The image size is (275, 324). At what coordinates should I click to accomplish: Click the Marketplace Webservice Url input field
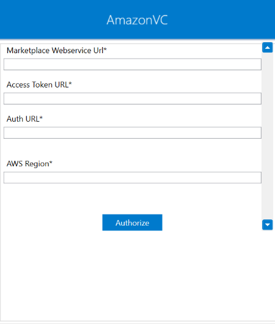coord(133,64)
